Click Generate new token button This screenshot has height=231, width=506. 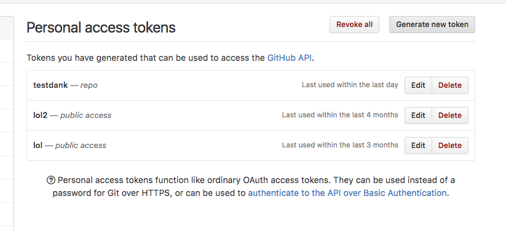tap(432, 25)
